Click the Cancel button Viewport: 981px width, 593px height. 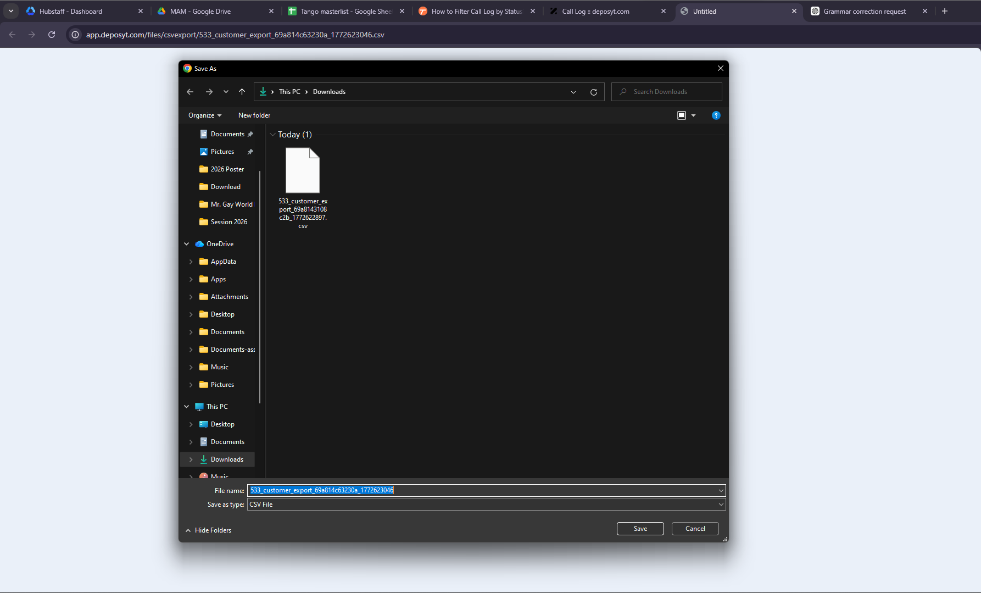click(695, 529)
